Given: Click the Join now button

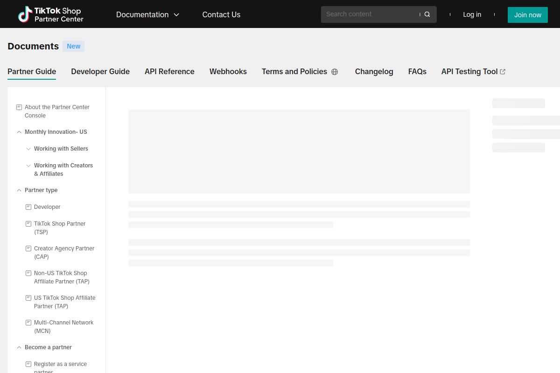Looking at the screenshot, I should [x=528, y=15].
